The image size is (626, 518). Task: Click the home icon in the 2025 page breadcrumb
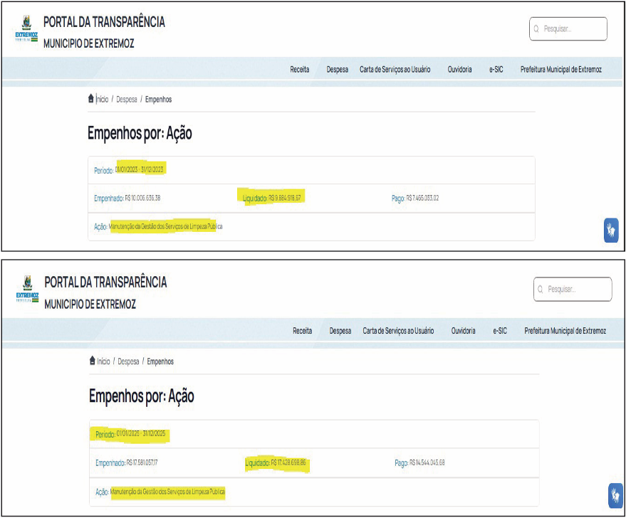point(93,361)
